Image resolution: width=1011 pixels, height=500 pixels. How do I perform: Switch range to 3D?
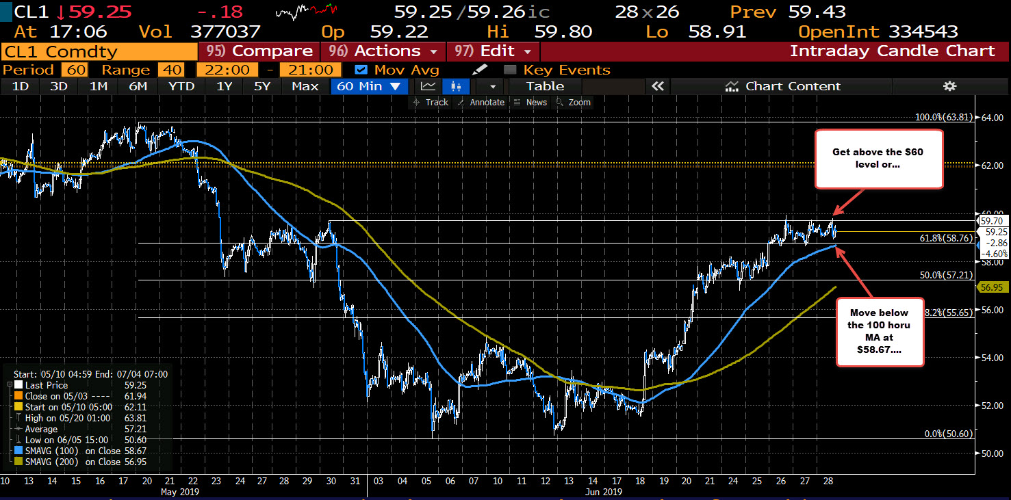[59, 86]
